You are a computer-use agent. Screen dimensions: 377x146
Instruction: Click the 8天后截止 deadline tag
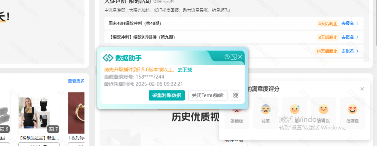328,37
